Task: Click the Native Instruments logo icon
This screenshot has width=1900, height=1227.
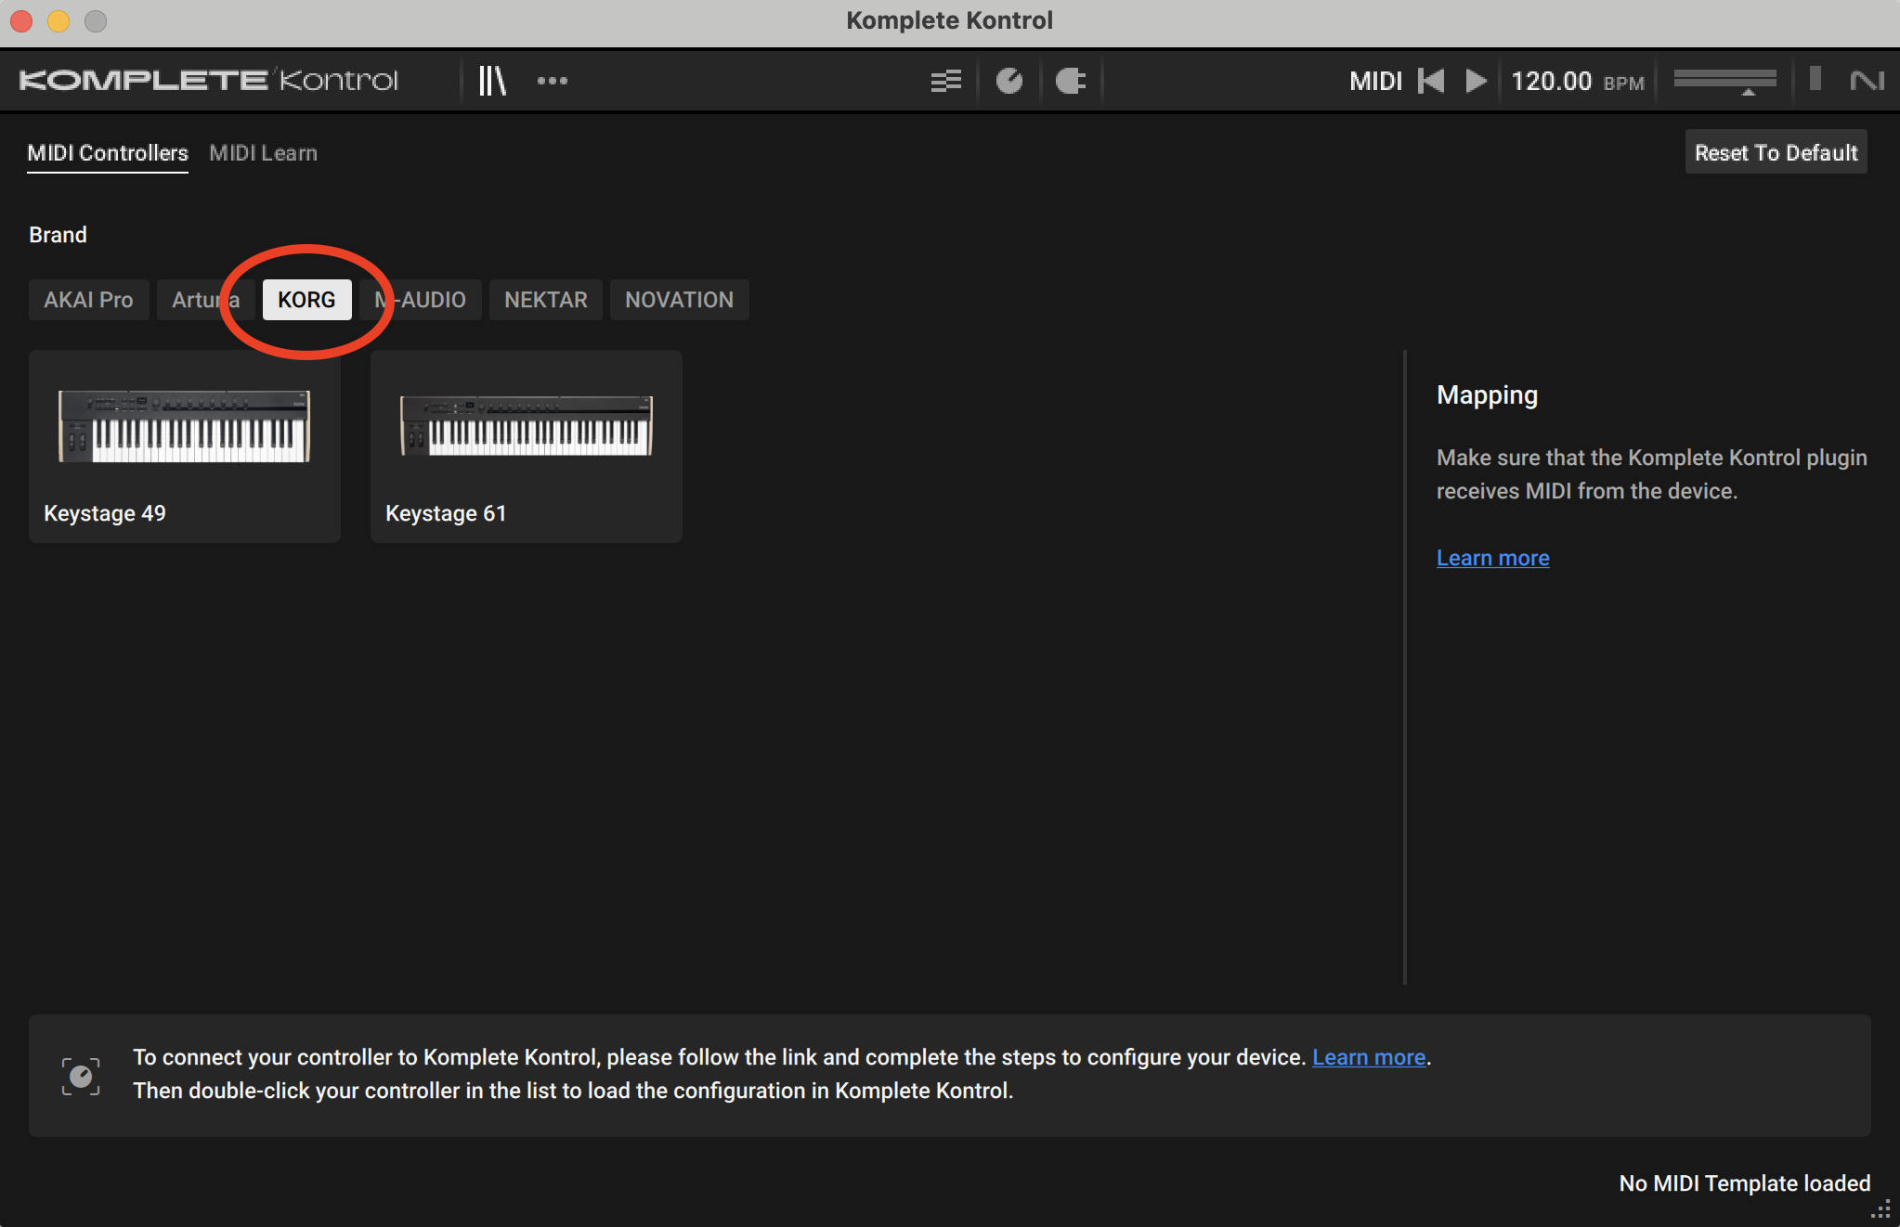Action: coord(1867,81)
